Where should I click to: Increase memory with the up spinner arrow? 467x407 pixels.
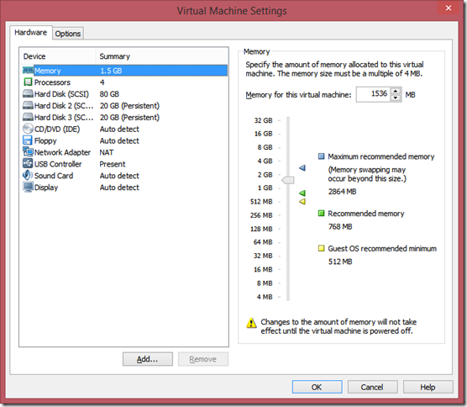tap(396, 92)
